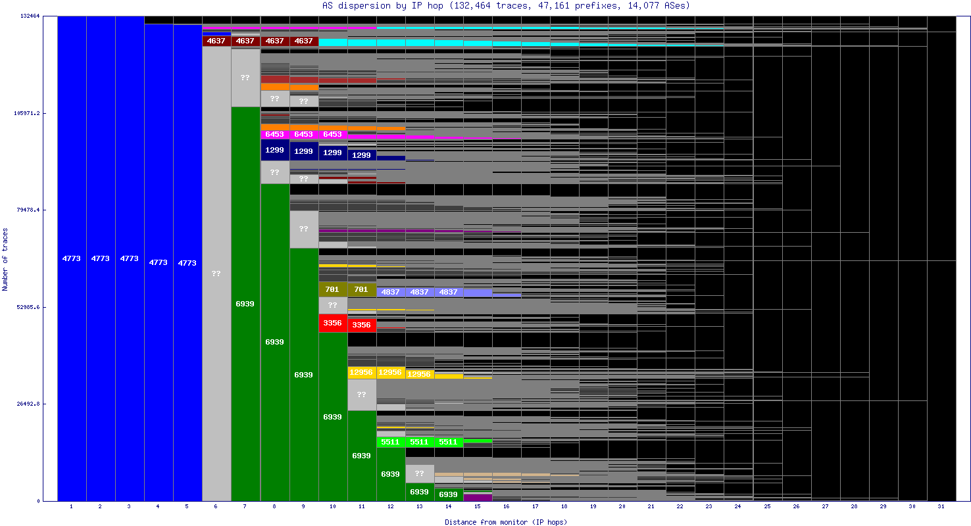The height and width of the screenshot is (526, 971).
Task: Select the 4773 bar at hop 2
Action: [x=101, y=258]
